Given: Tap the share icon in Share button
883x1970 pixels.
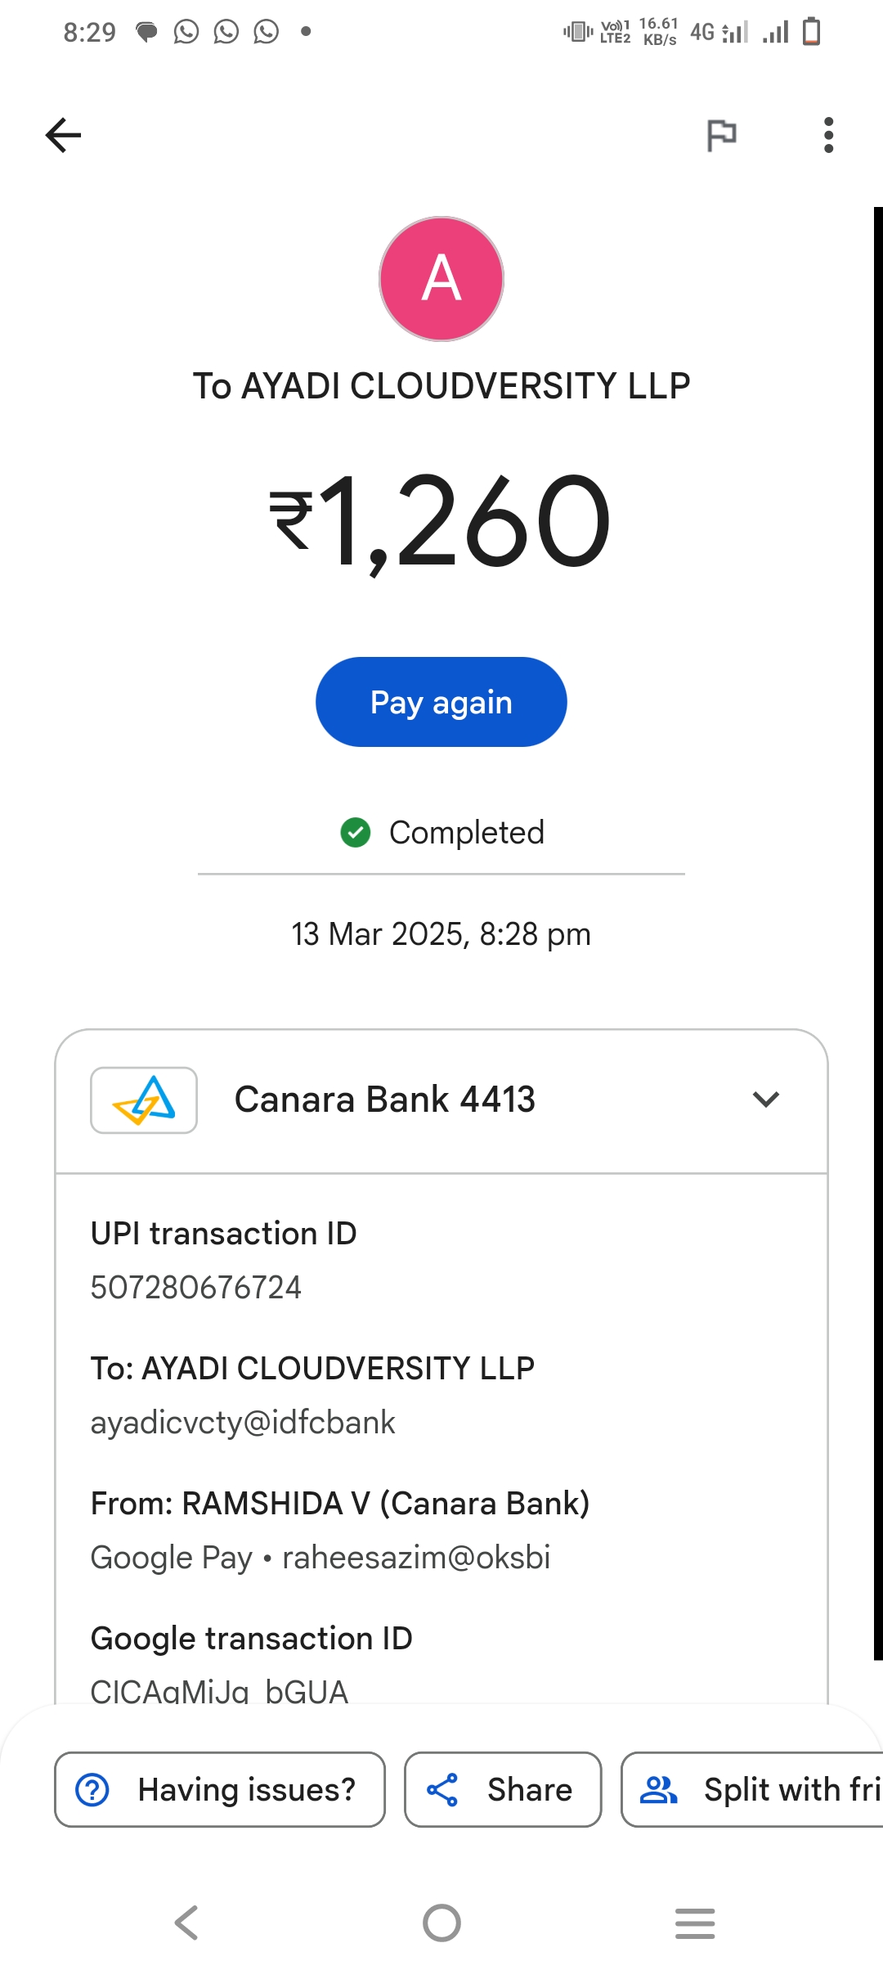Looking at the screenshot, I should (442, 1789).
